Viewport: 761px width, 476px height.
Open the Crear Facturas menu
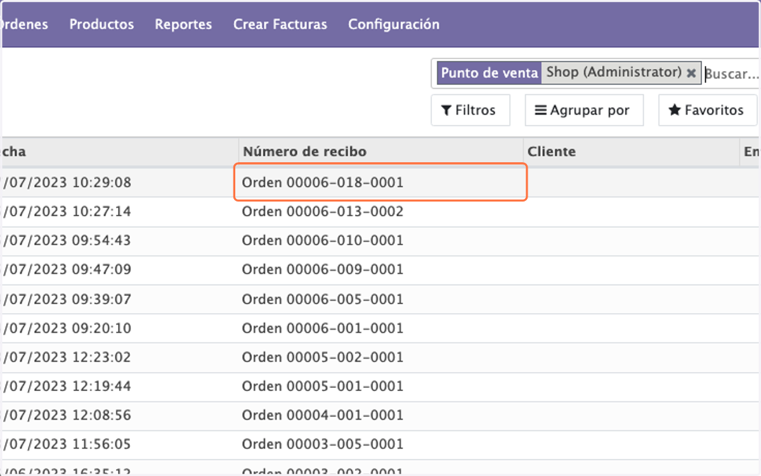280,24
